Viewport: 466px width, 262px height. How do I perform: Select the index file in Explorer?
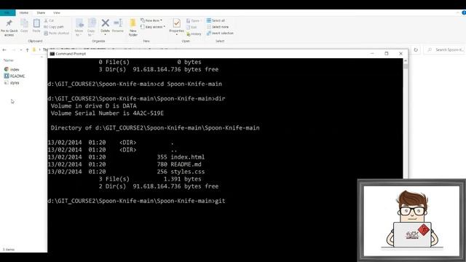[12, 69]
